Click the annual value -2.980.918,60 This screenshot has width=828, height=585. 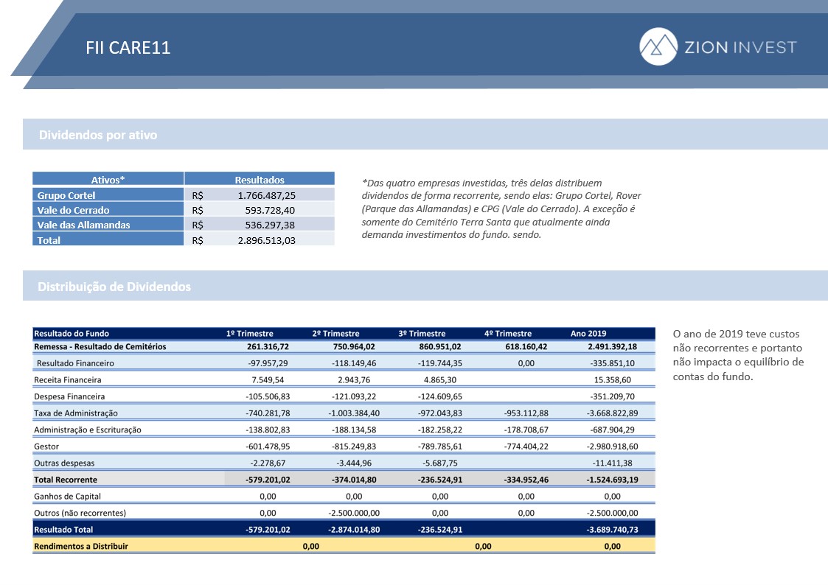612,446
